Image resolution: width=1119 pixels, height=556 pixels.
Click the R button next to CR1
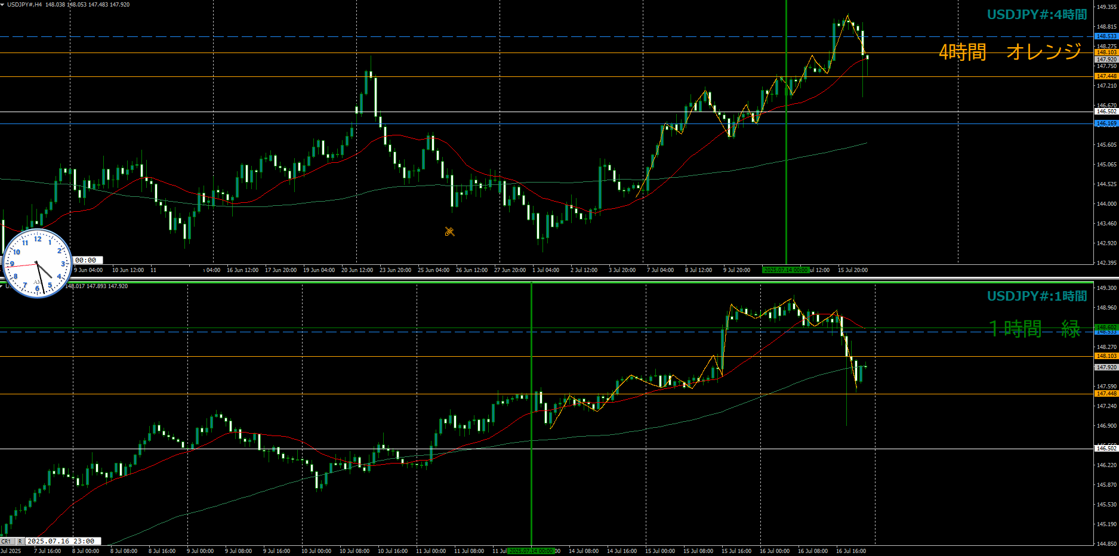(x=20, y=541)
